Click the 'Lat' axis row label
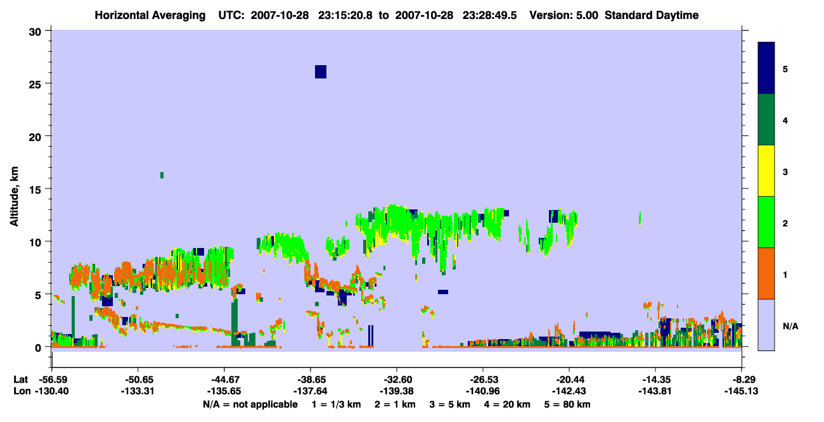The image size is (824, 422). pyautogui.click(x=20, y=380)
